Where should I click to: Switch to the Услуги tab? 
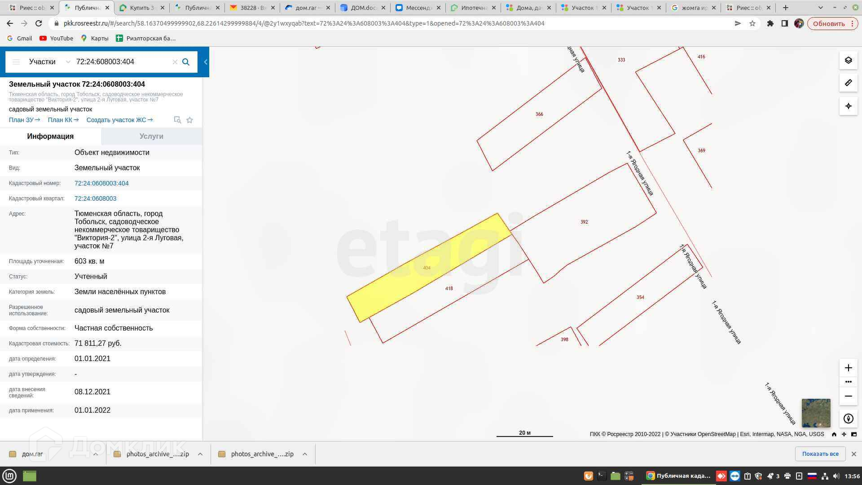[151, 136]
